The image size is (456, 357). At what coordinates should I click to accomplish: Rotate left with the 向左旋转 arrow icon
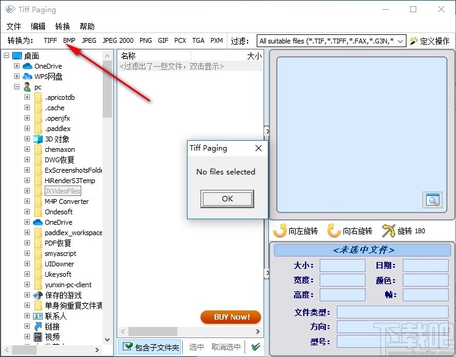pos(280,231)
